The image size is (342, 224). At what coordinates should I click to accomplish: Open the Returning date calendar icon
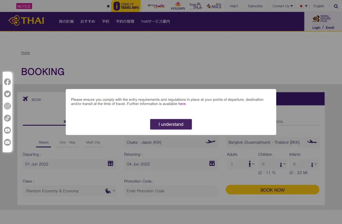pos(212,163)
